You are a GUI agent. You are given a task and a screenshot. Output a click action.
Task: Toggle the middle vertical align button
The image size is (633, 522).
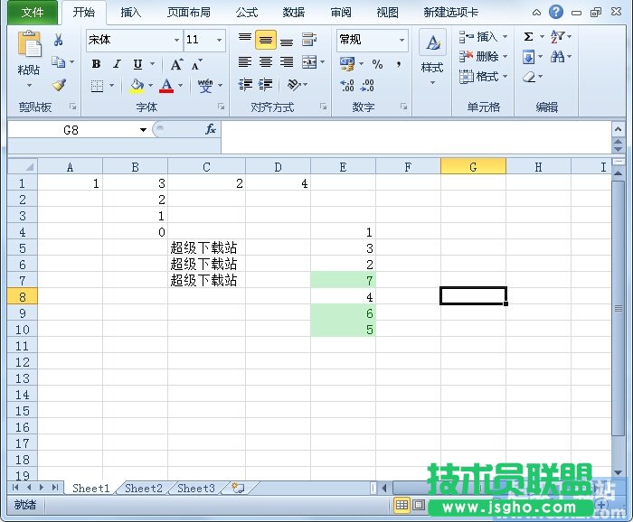(x=265, y=40)
